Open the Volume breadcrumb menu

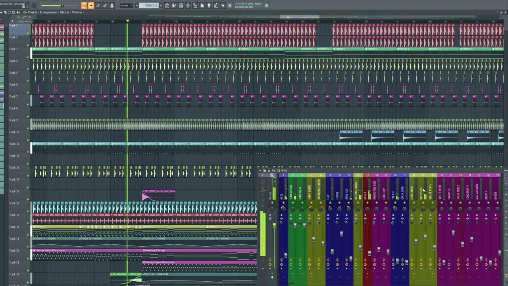point(77,12)
